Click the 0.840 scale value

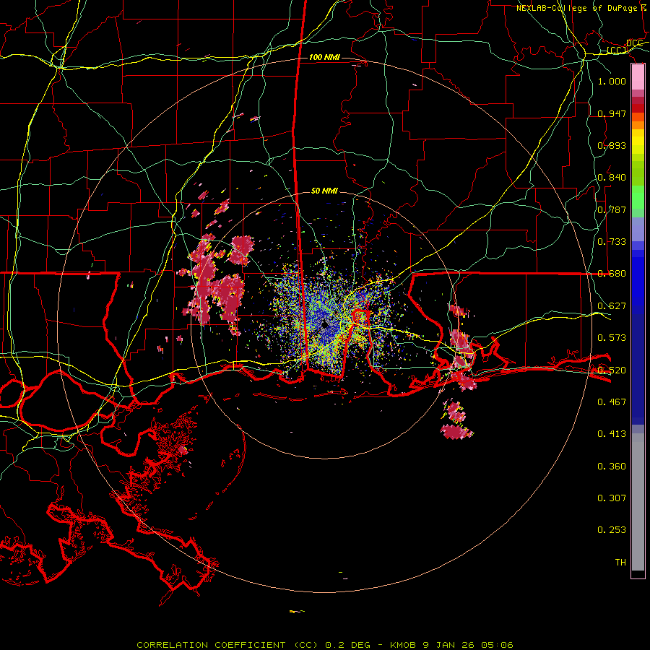pos(612,178)
